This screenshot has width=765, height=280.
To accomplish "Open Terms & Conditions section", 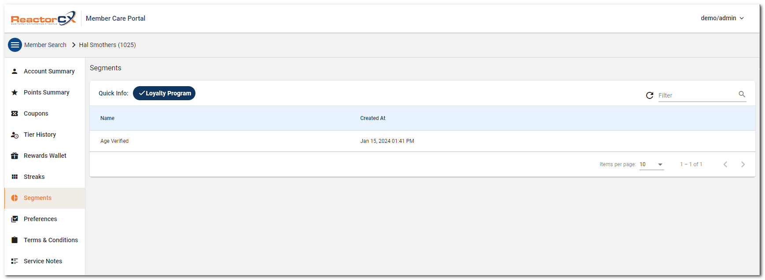I will 51,240.
